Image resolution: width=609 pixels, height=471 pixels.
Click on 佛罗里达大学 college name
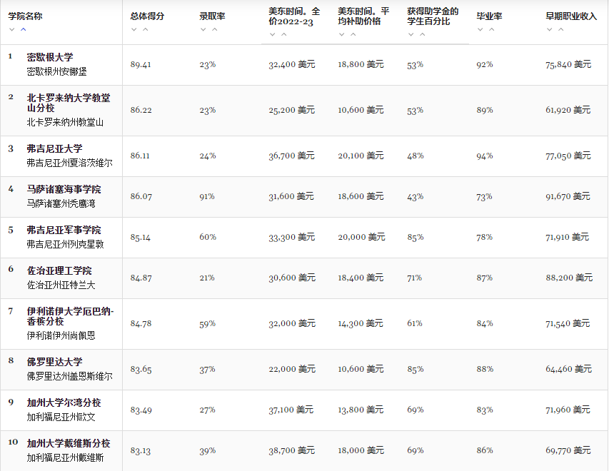(55, 362)
